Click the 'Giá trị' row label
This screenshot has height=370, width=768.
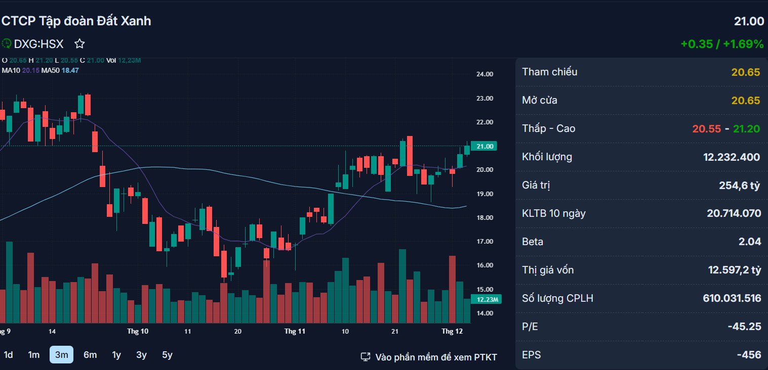tap(536, 185)
